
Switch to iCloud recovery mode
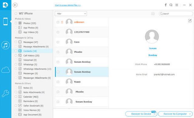[x=5, y=70]
